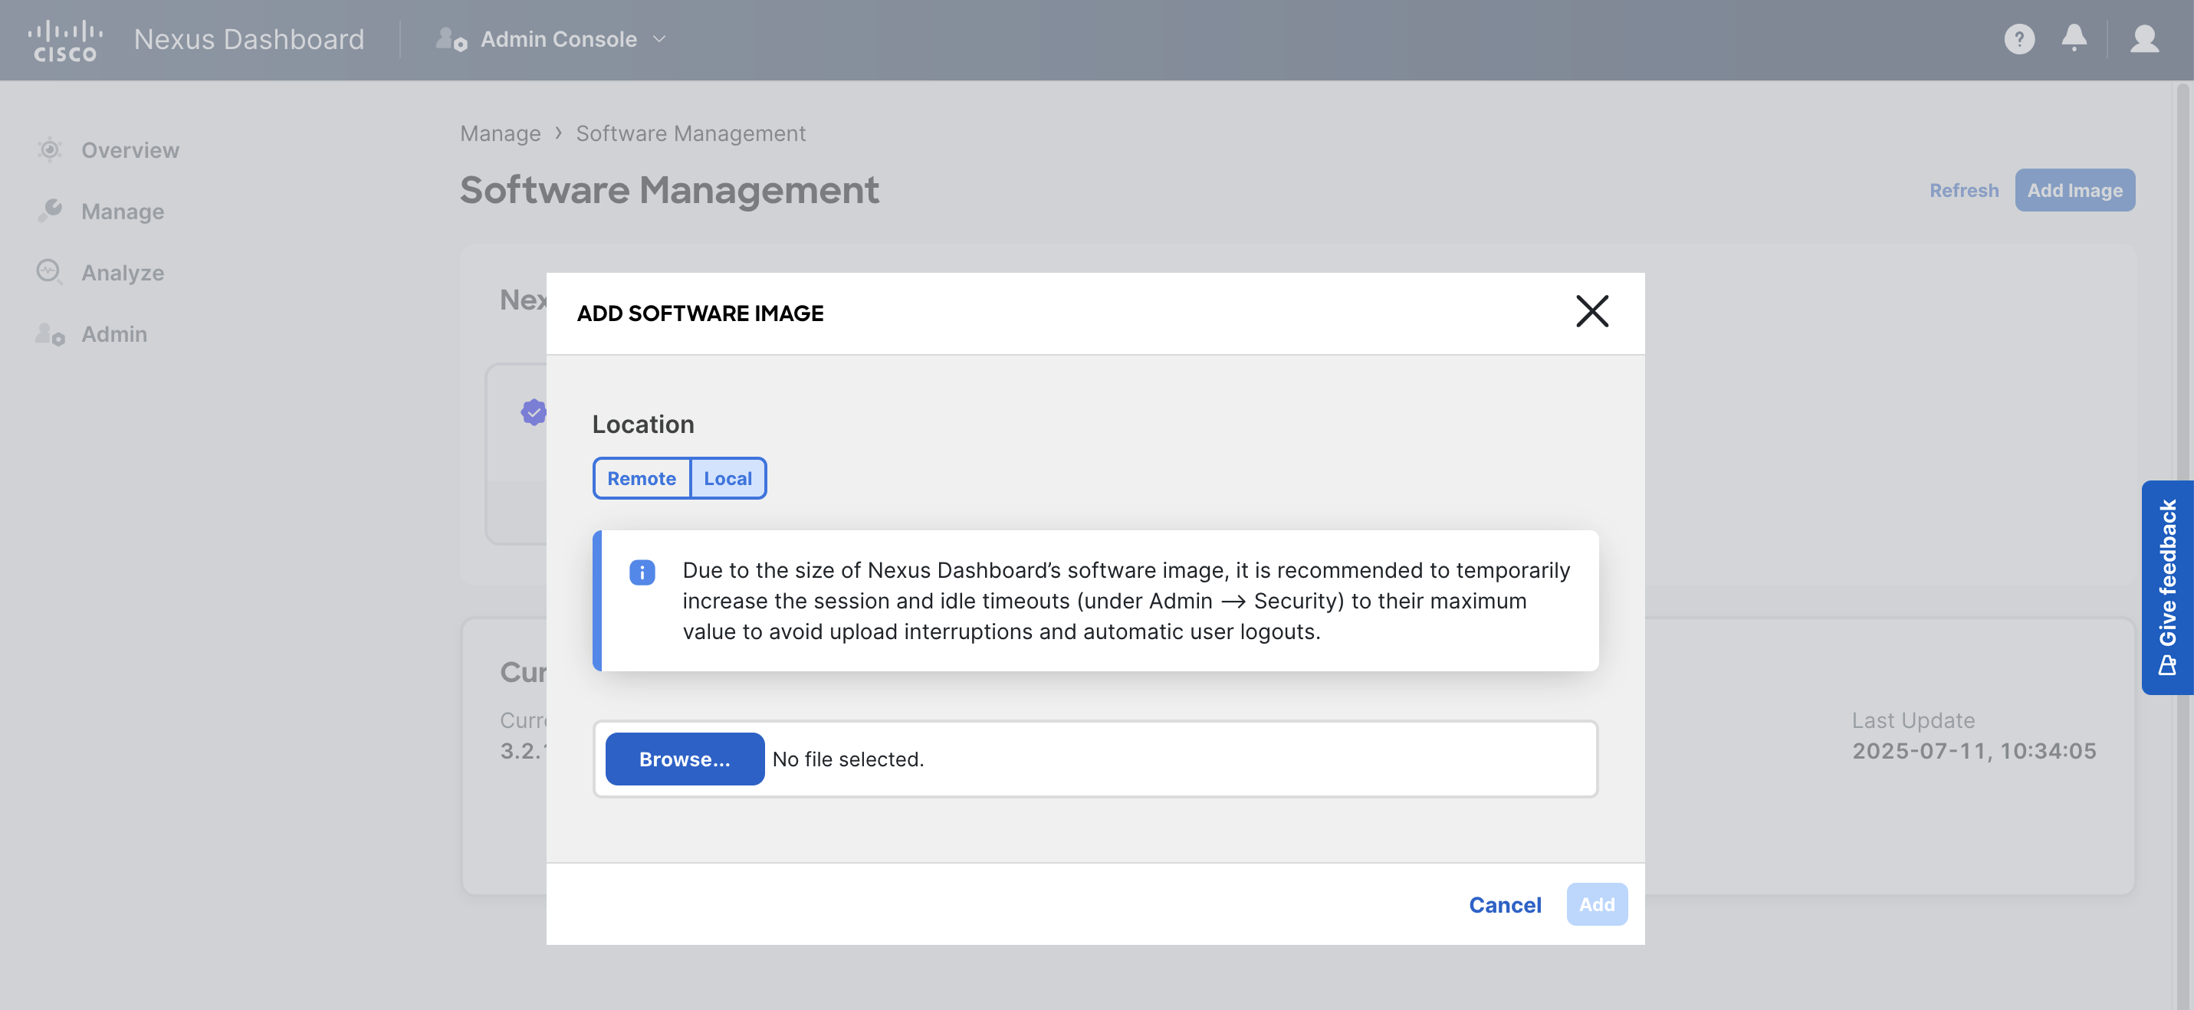
Task: Select the Local location option
Action: click(728, 479)
